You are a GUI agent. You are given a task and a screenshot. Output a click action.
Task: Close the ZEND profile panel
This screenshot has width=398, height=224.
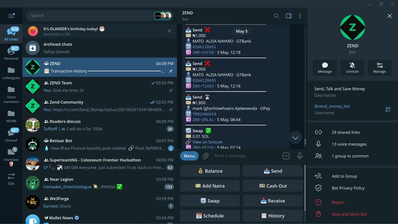390,16
